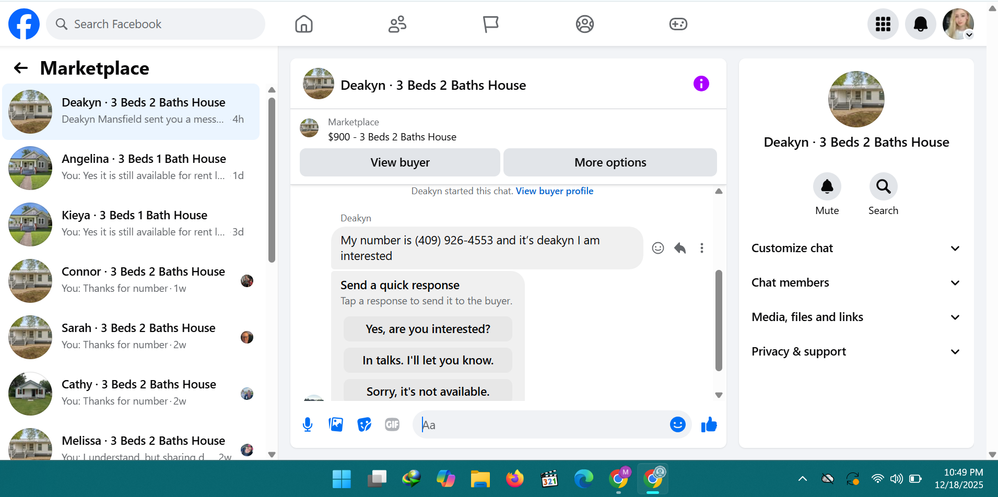Expand Privacy & support section
The height and width of the screenshot is (497, 998).
click(x=856, y=352)
